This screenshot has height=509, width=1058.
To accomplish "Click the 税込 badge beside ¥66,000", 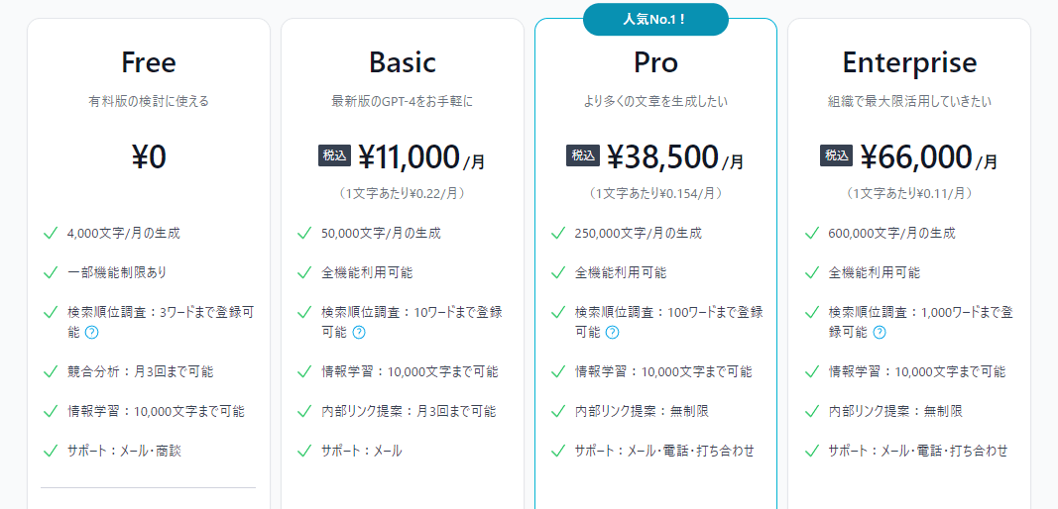I will pos(837,155).
